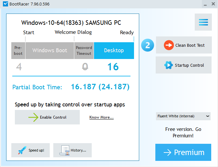This screenshot has height=167, width=218.
Task: Click the Enable Control button
Action: pyautogui.click(x=47, y=117)
